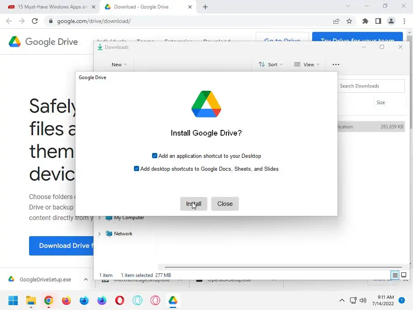Open clock showing 9:11 AM
This screenshot has width=413, height=310.
[x=383, y=300]
